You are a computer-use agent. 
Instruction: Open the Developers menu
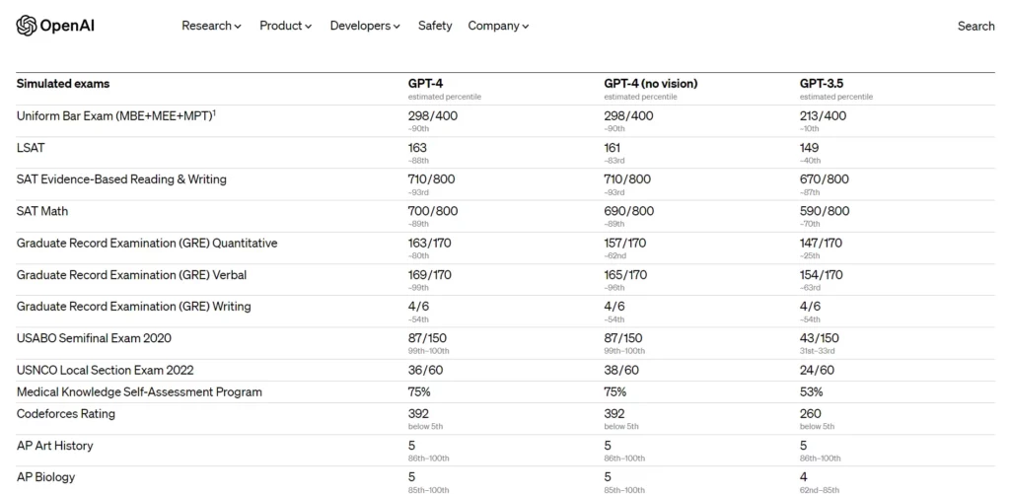365,26
